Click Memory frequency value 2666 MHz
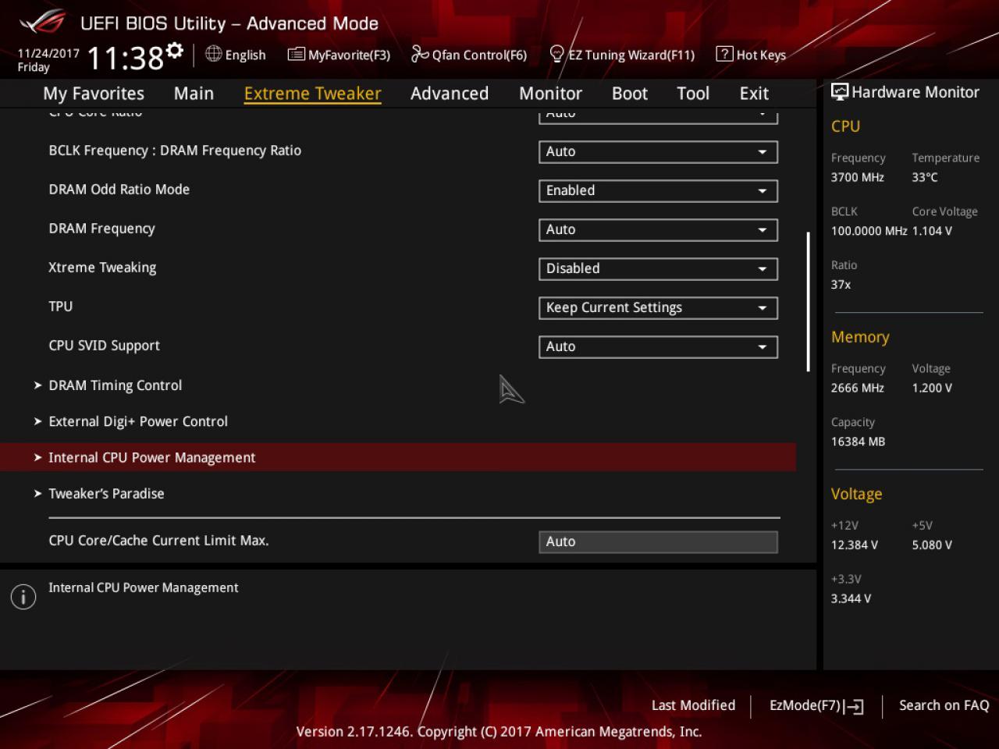This screenshot has width=999, height=749. (858, 388)
